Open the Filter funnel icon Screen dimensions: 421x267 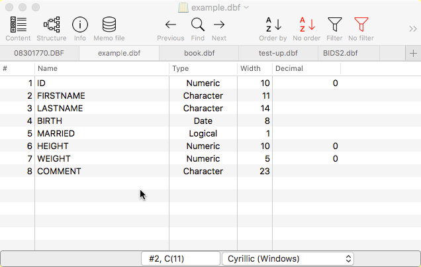(335, 25)
